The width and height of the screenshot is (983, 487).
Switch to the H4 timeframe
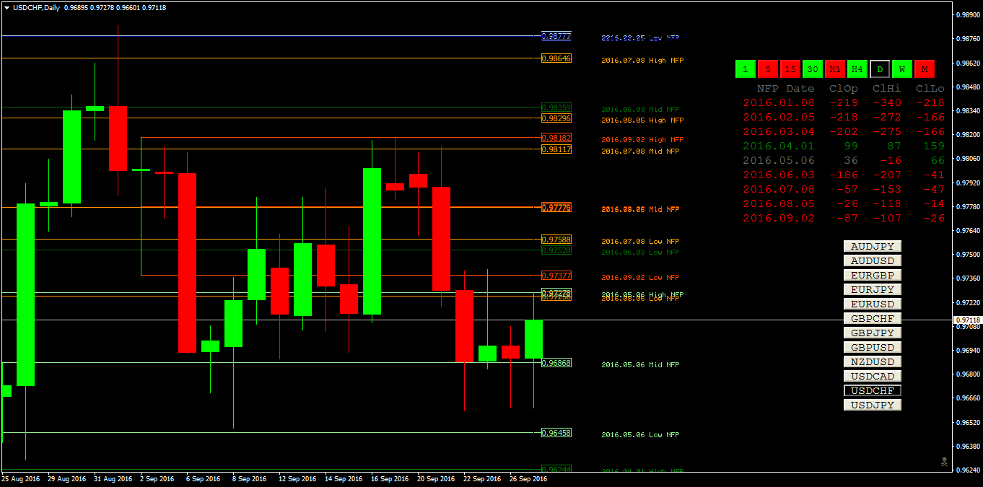coord(857,69)
